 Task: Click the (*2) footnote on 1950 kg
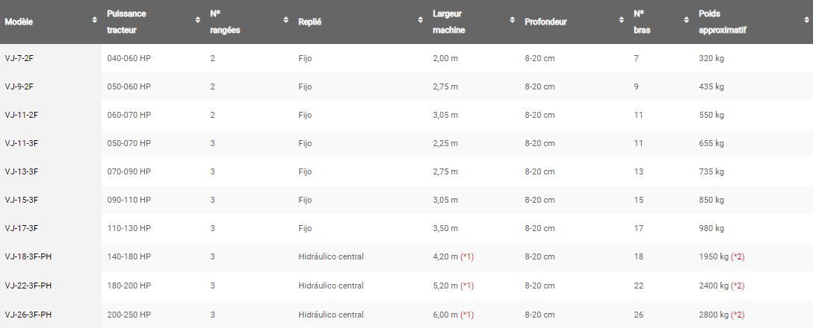tap(737, 257)
